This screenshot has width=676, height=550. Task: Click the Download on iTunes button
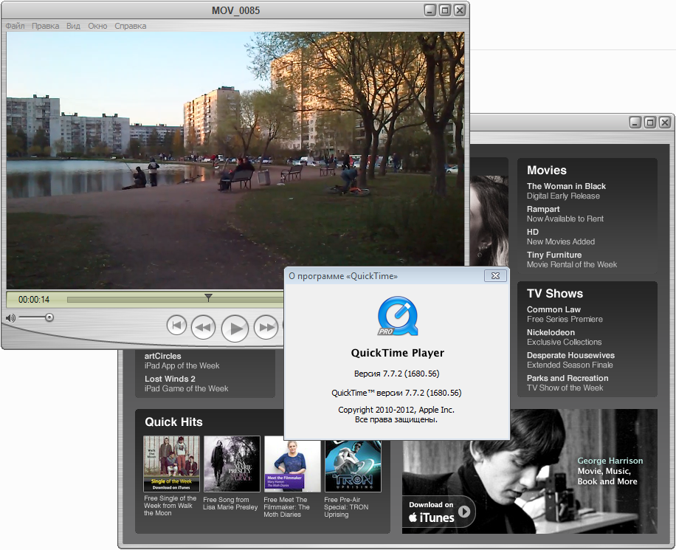439,512
